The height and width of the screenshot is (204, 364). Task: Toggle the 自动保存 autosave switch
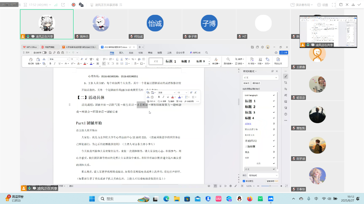tap(44, 53)
